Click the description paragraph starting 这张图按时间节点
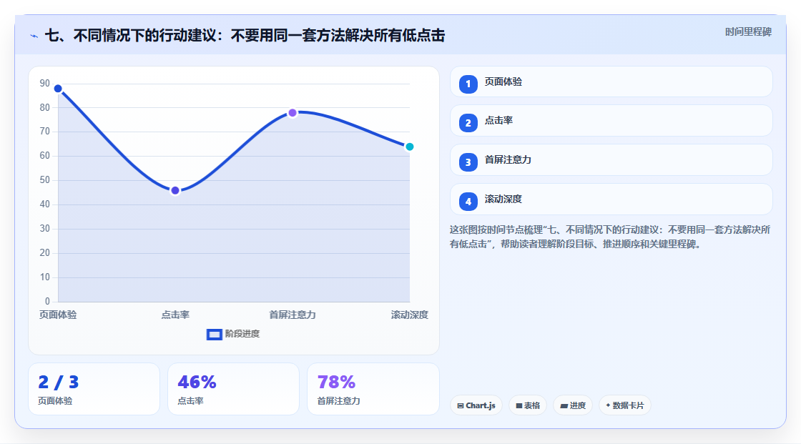 tap(610, 237)
